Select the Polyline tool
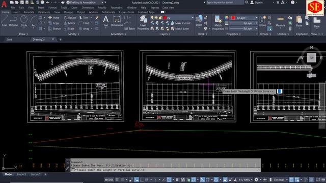Screen dimensions: 326x183 (13, 21)
